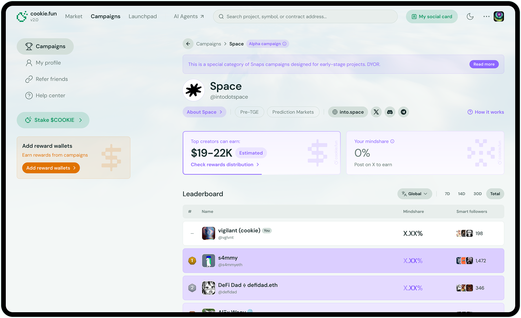
Task: Open the Global language dropdown
Action: (x=414, y=194)
